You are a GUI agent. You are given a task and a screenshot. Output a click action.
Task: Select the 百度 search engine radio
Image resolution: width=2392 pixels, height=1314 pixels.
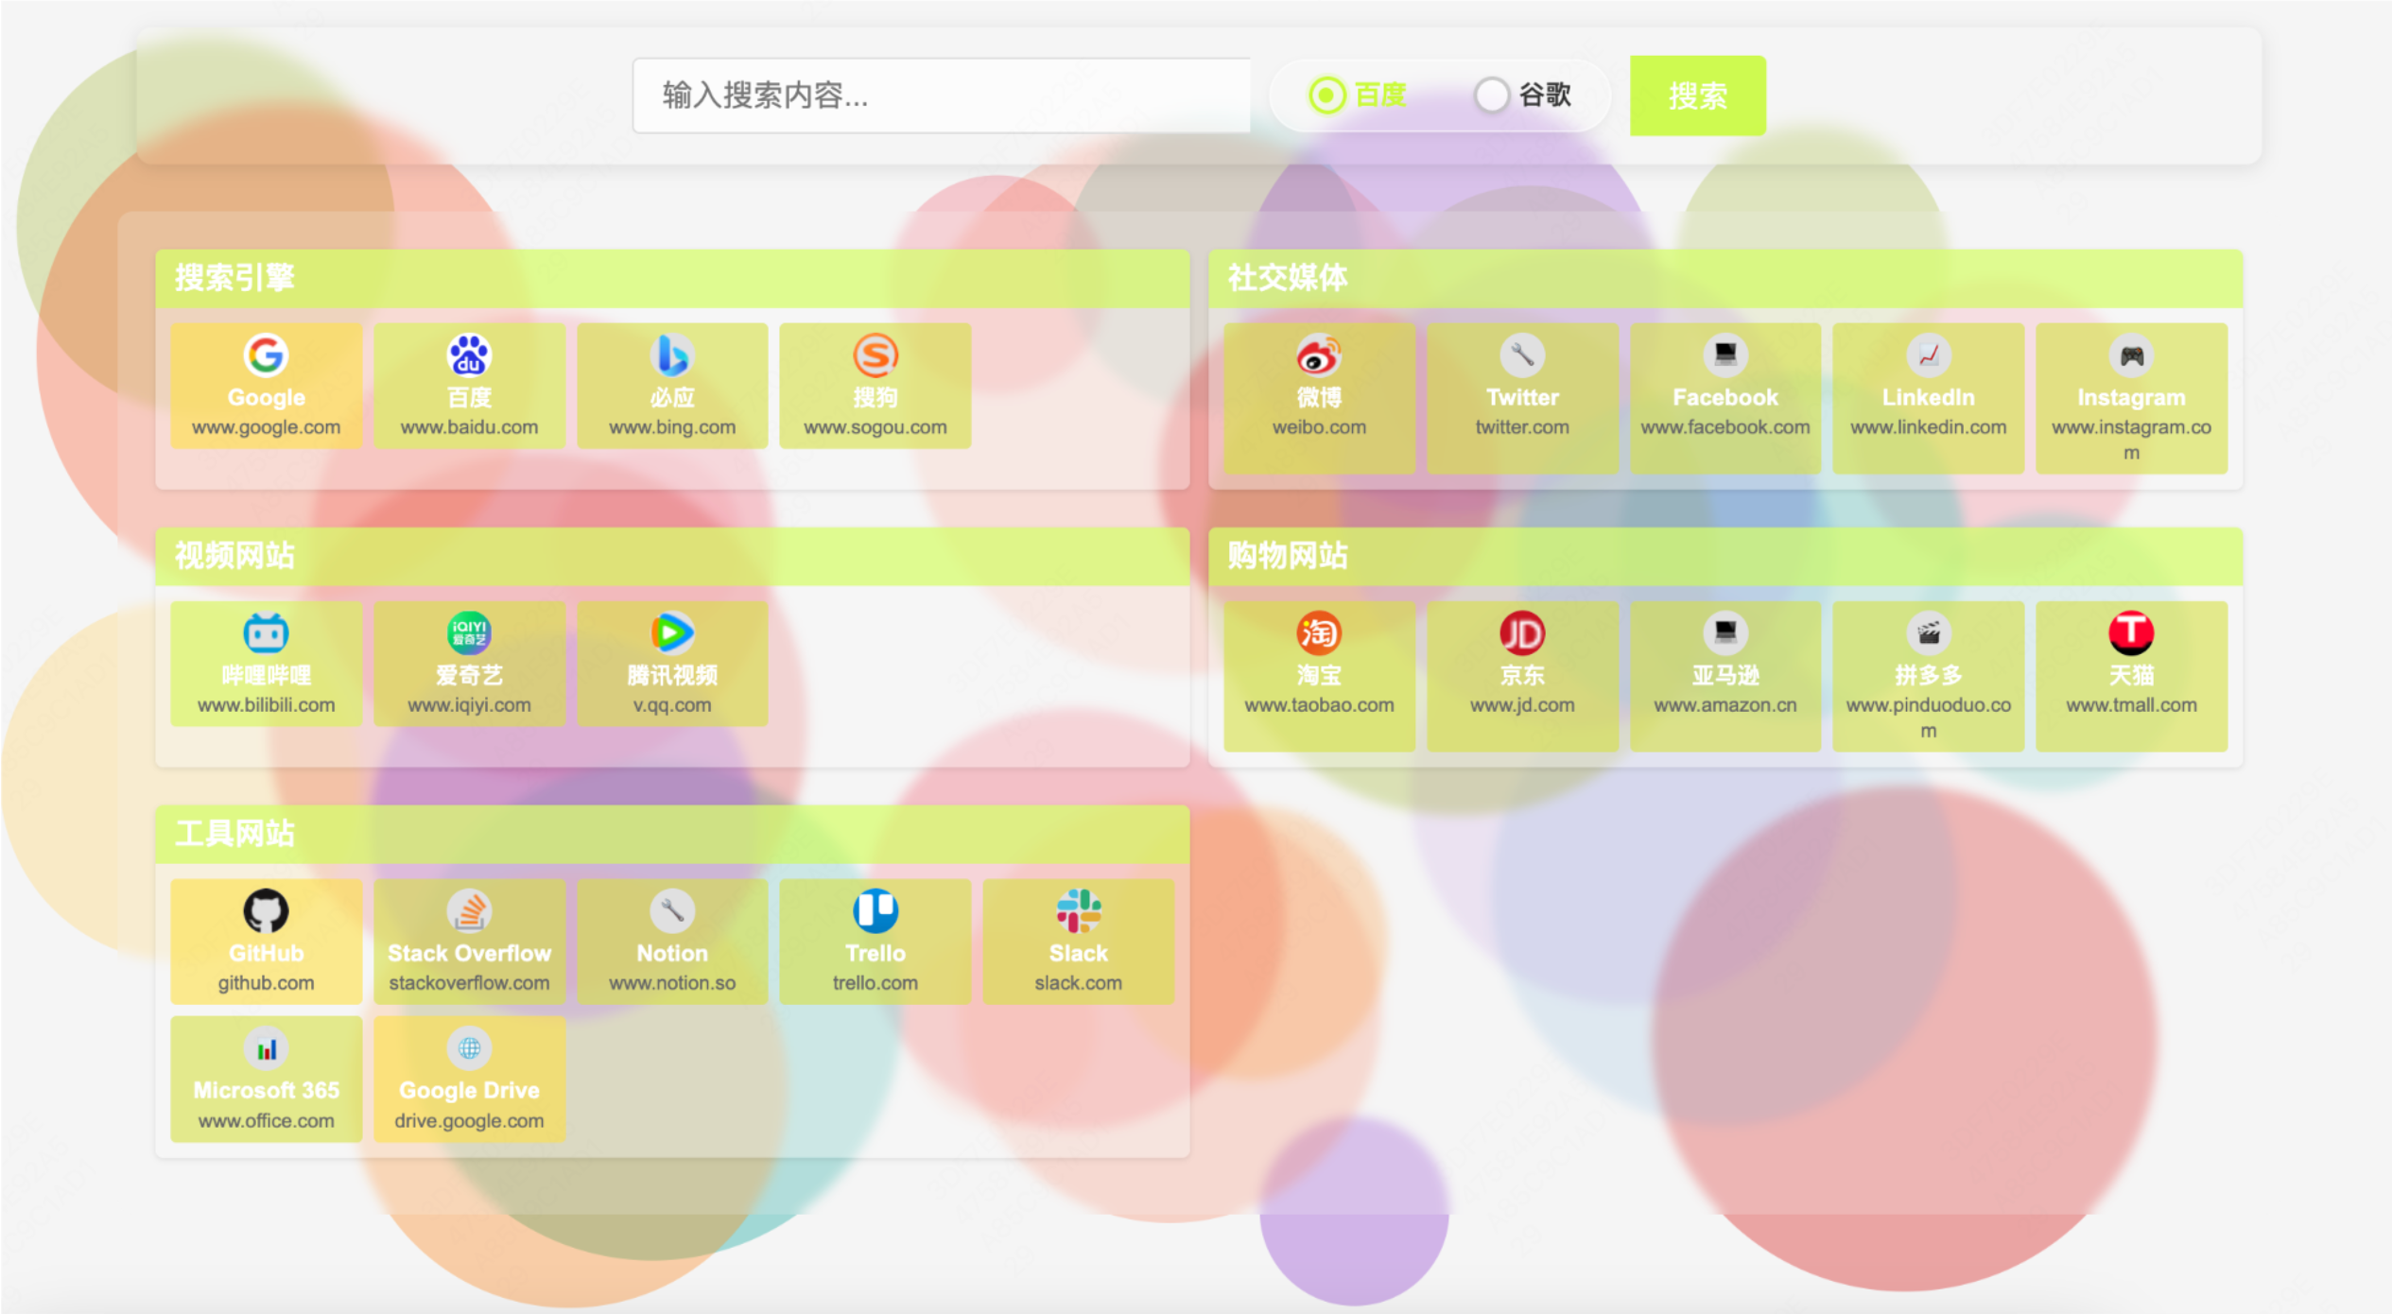[x=1327, y=95]
